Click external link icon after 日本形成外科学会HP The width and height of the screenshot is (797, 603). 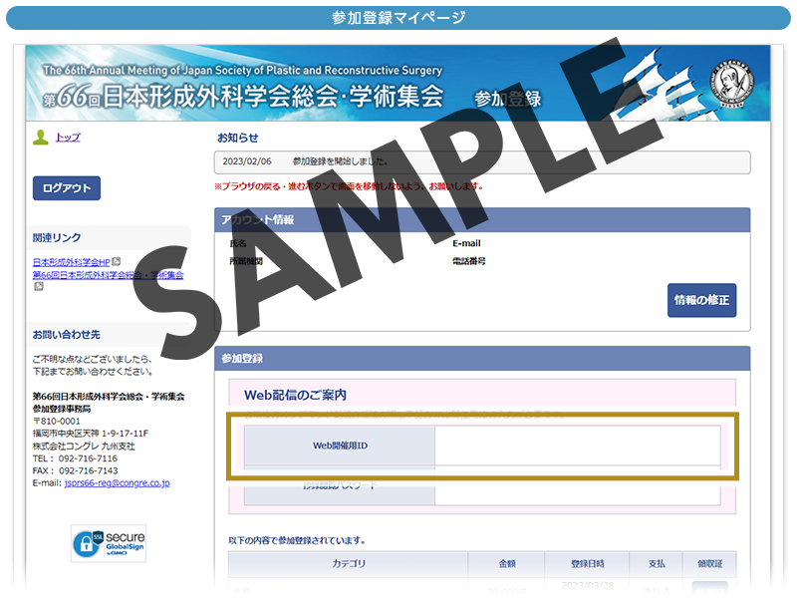[x=117, y=262]
